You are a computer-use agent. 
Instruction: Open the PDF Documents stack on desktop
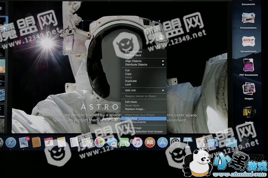(248, 68)
